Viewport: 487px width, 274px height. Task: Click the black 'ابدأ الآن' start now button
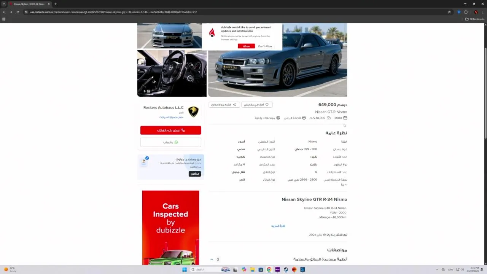point(195,174)
